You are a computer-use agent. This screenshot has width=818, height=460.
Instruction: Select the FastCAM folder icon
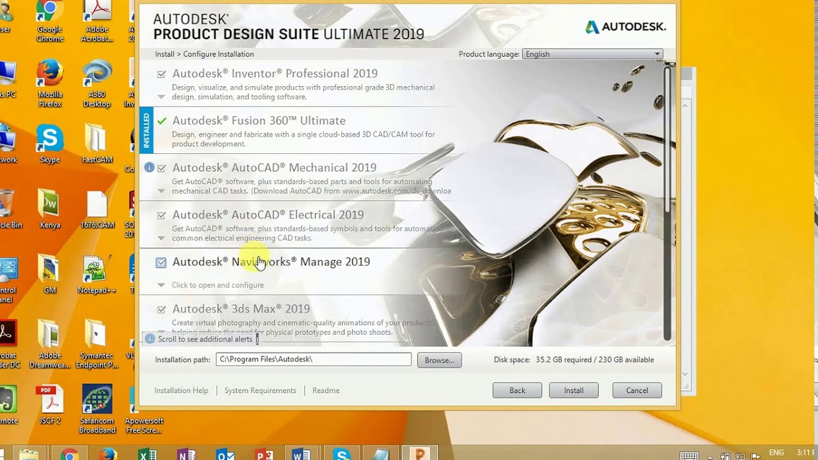(96, 144)
